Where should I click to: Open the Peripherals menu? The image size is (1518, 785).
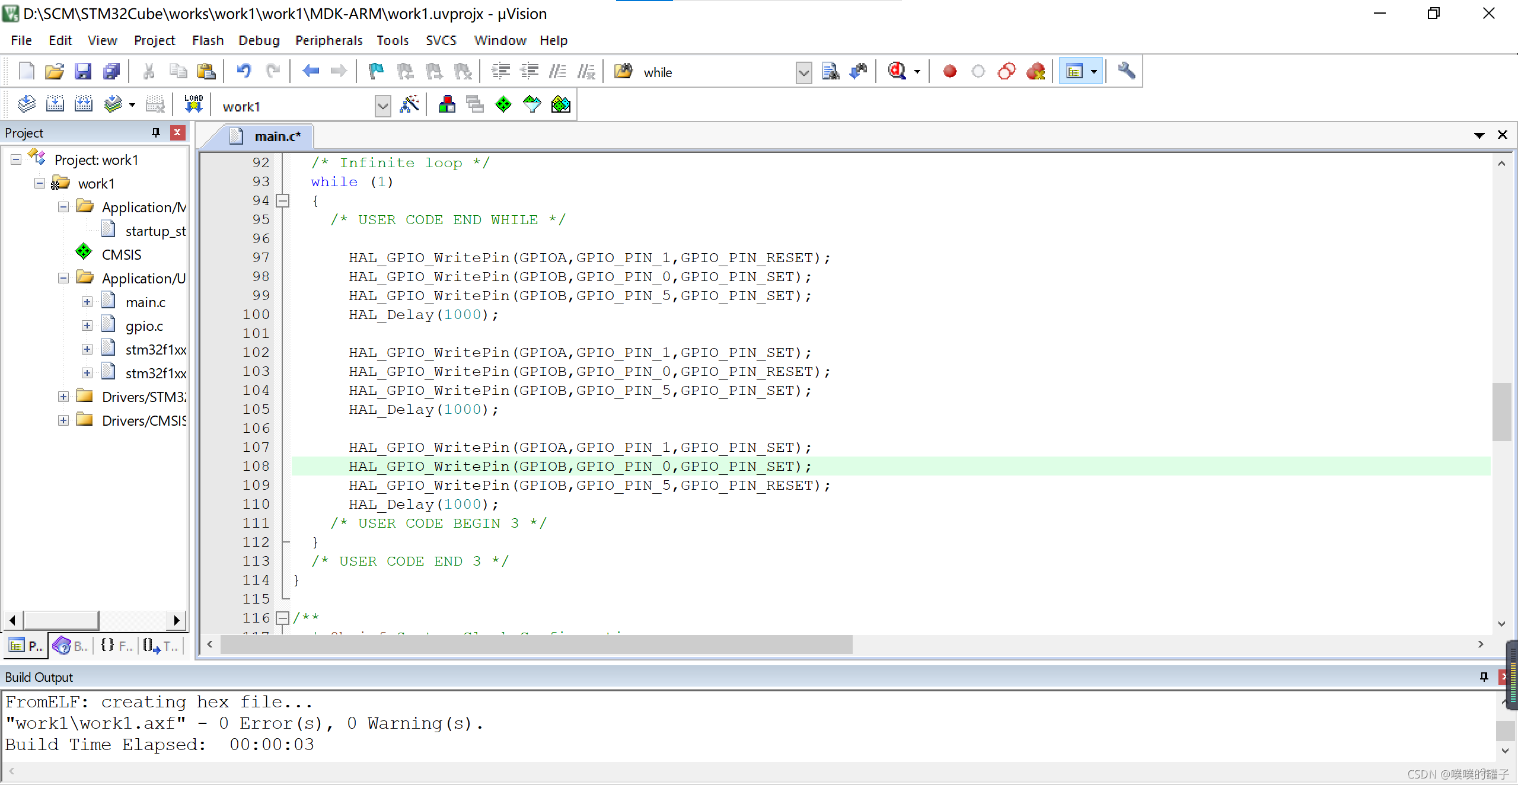coord(329,40)
